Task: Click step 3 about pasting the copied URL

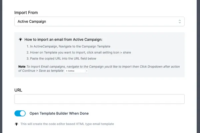Action: (x=61, y=59)
